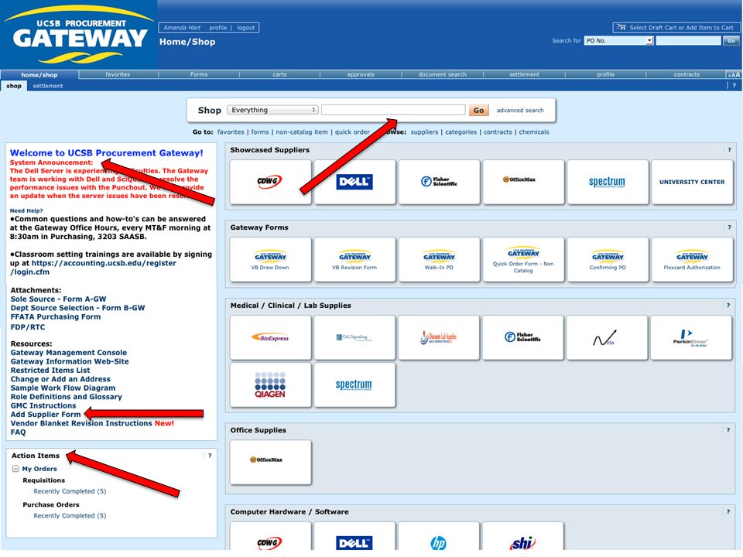Change text size with AAA icon
Screen dimensions: 743x557
point(734,75)
